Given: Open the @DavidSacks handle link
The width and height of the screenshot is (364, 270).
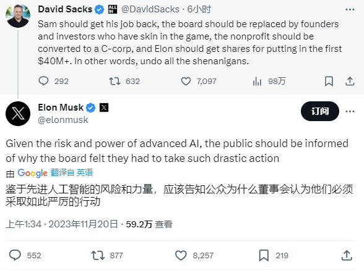Looking at the screenshot, I should (150, 9).
